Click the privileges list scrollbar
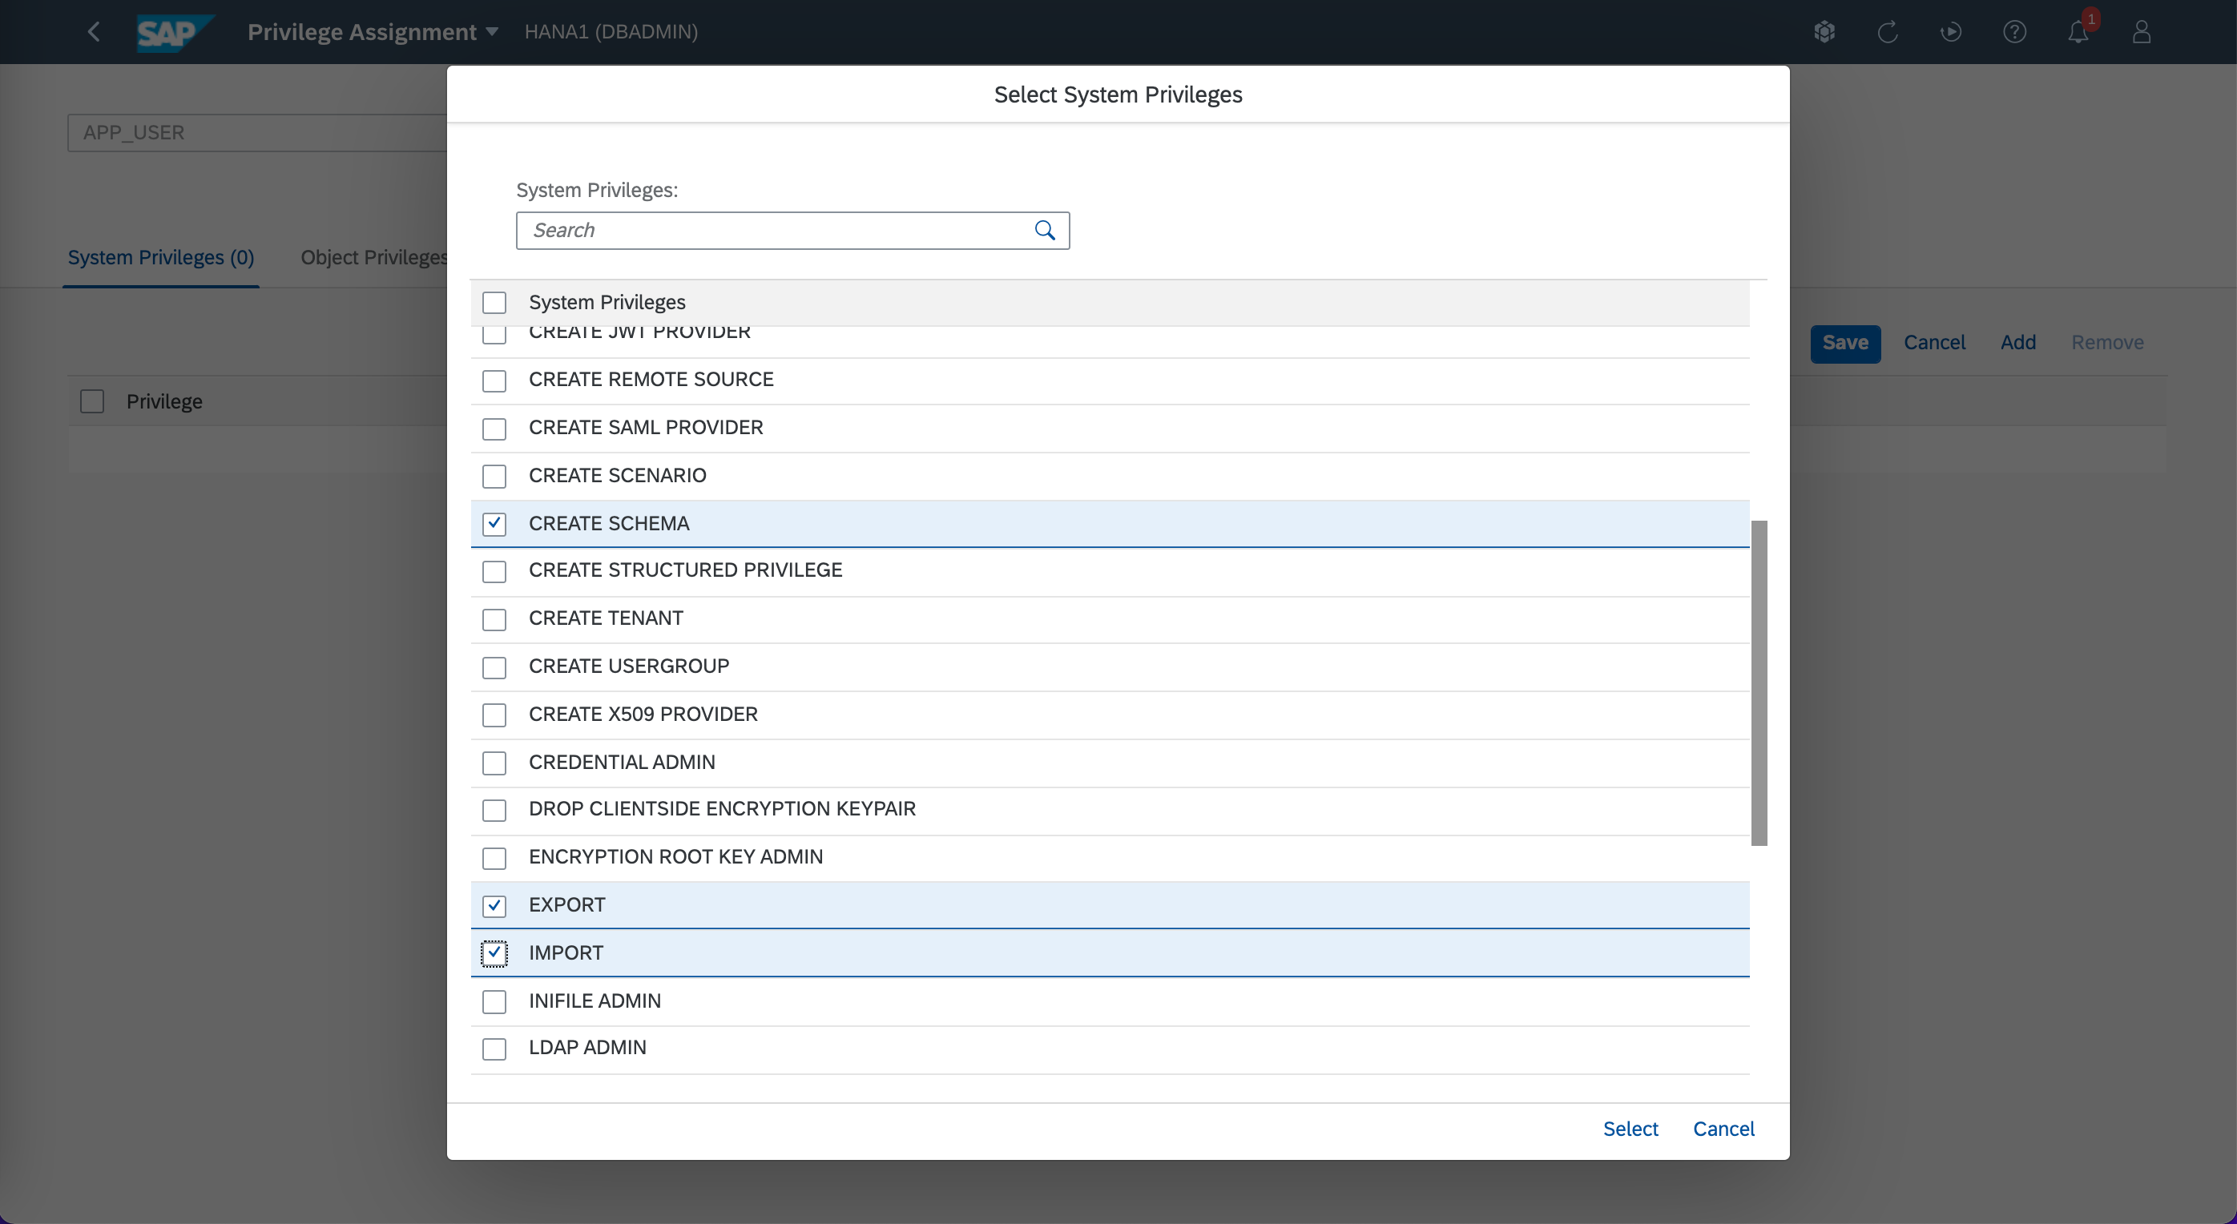 pyautogui.click(x=1759, y=682)
